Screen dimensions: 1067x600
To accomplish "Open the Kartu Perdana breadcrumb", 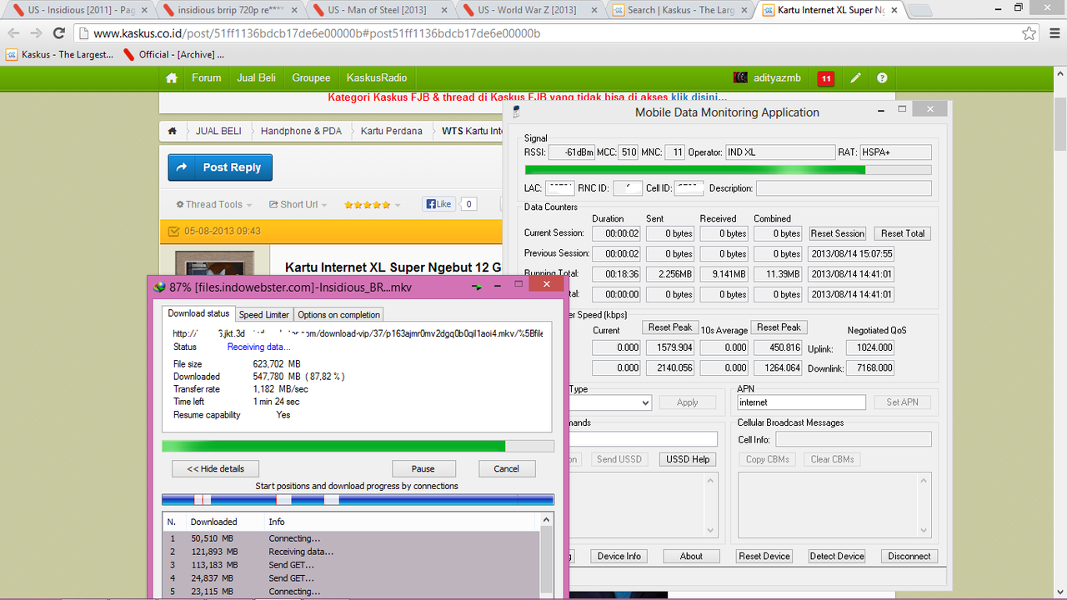I will coord(391,131).
